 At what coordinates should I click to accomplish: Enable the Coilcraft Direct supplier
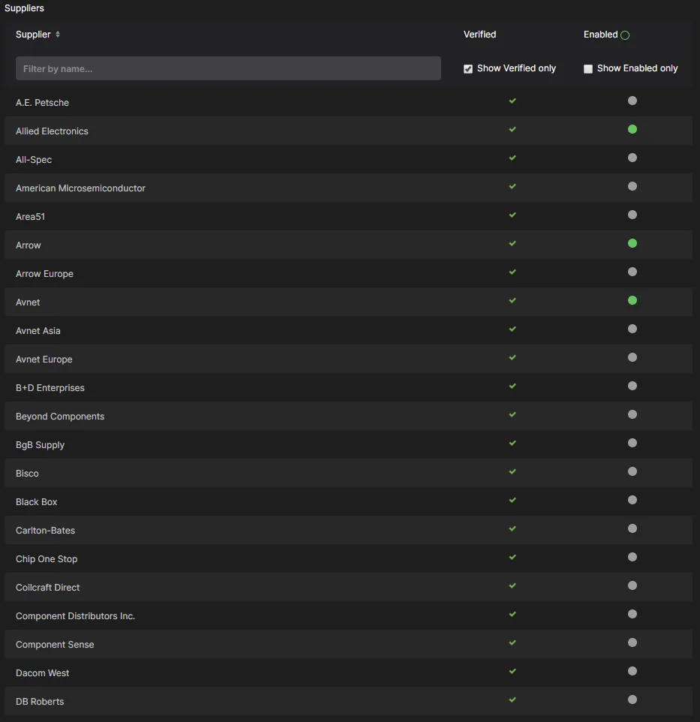[632, 586]
